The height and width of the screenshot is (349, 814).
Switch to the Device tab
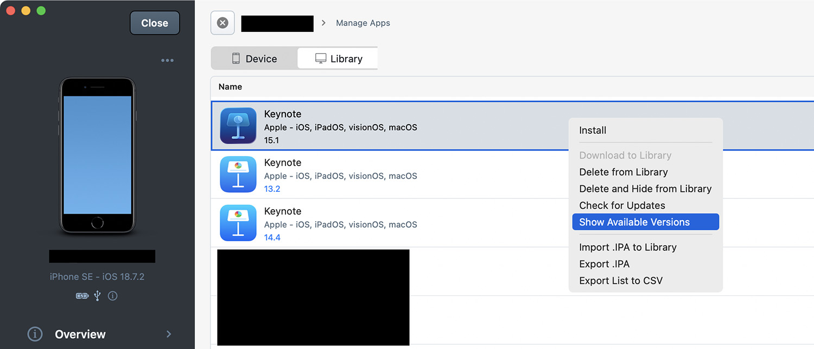pos(255,59)
